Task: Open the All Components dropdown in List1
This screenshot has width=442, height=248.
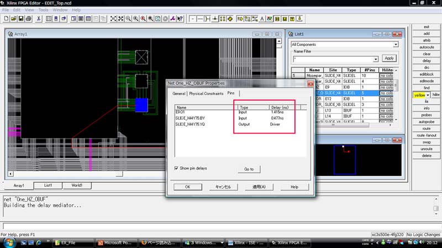Action: [x=396, y=44]
